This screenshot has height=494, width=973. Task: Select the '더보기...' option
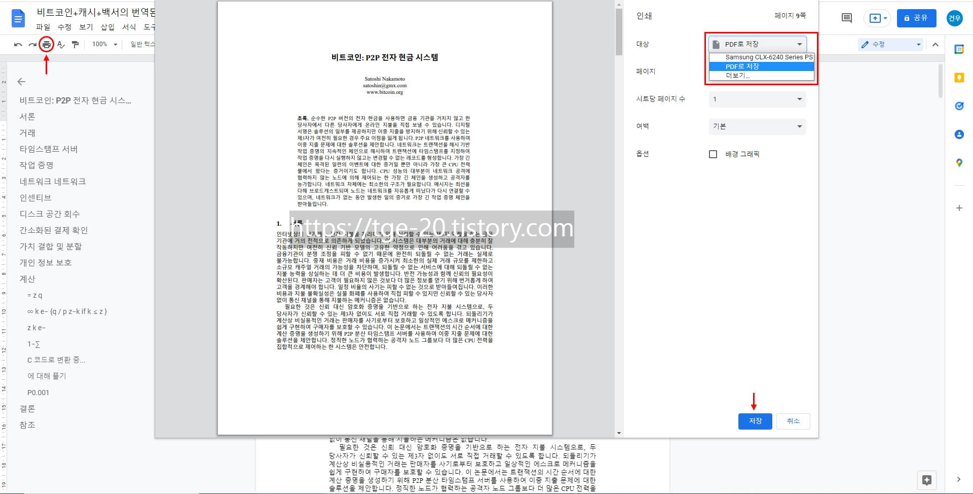click(762, 76)
